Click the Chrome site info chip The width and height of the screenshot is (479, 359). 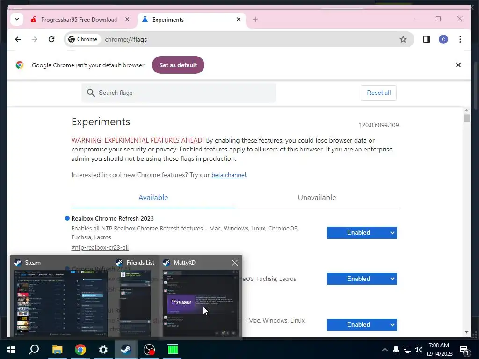tap(83, 39)
